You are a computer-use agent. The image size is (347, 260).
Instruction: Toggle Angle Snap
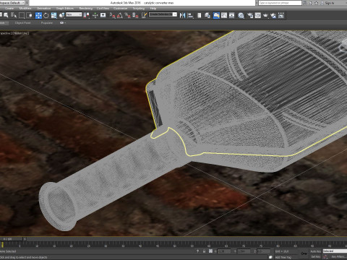pos(120,16)
